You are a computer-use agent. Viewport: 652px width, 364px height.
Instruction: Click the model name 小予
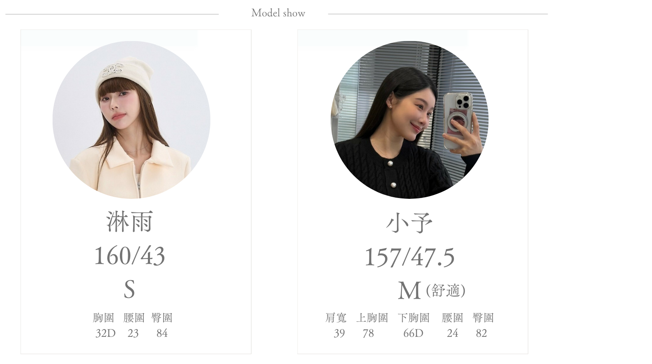(410, 223)
